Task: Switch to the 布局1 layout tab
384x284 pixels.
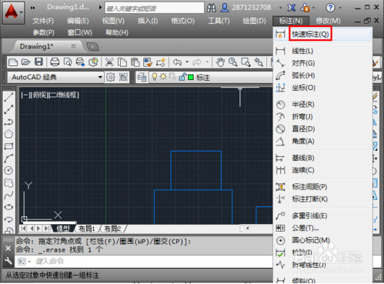Action: pos(87,229)
